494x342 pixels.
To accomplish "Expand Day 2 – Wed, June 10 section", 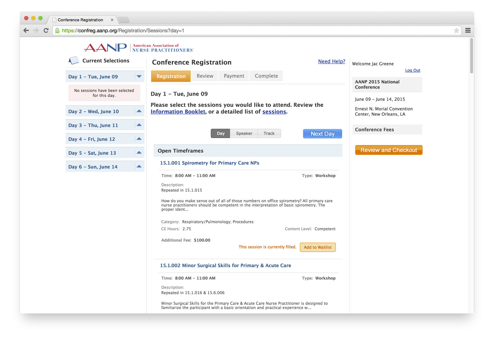I will coord(139,111).
